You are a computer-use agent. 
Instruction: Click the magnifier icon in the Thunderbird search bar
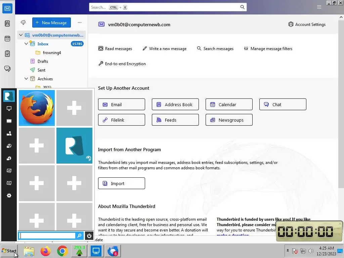(242, 7)
